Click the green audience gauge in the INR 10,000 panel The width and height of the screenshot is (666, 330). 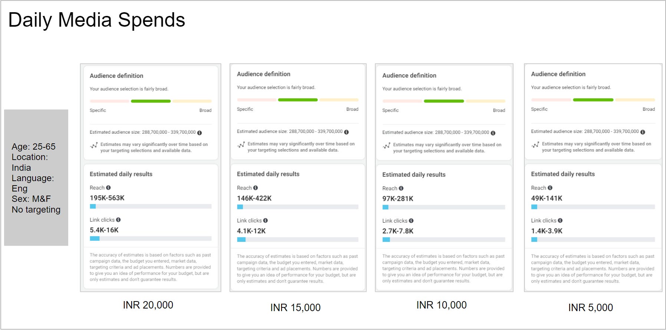coord(444,101)
